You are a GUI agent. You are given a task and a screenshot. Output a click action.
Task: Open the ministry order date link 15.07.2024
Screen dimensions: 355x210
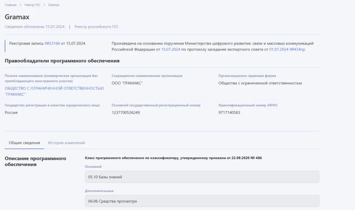pyautogui.click(x=171, y=49)
